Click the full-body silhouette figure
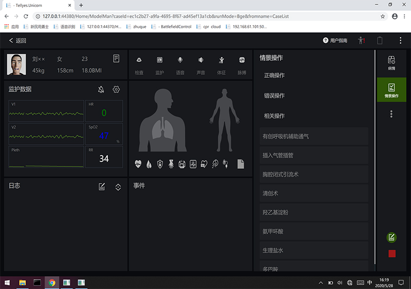This screenshot has width=411, height=289. [x=224, y=120]
